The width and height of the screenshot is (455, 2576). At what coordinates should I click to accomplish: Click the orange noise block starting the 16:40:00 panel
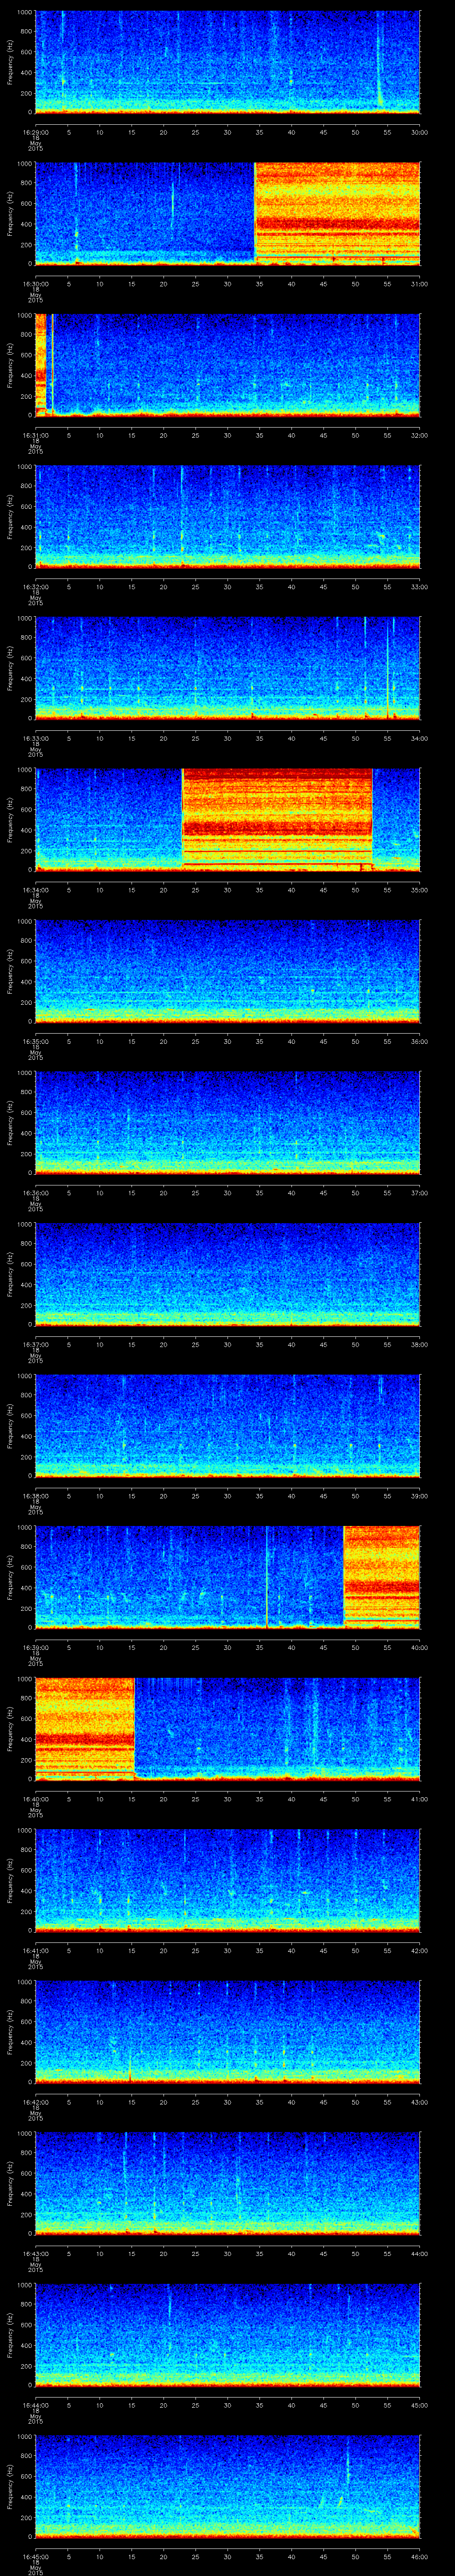pyautogui.click(x=84, y=1729)
